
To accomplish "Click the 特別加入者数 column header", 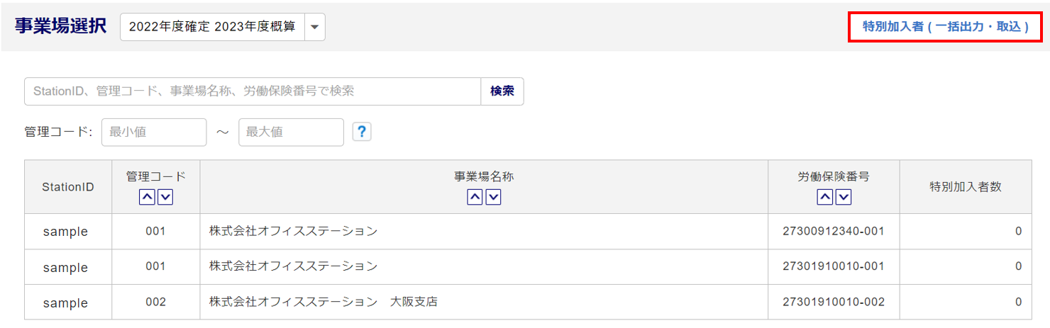I will 966,187.
